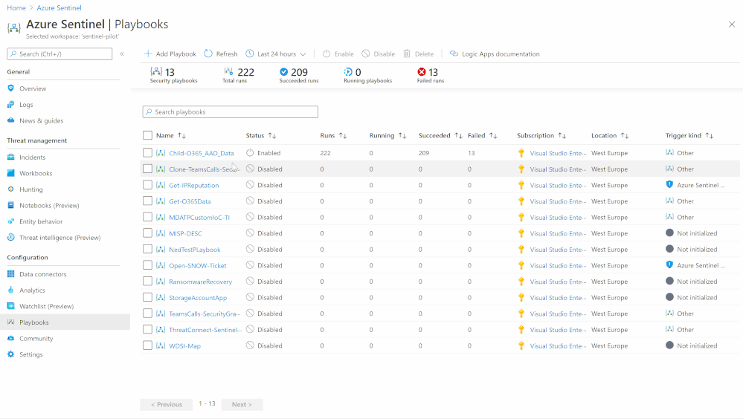This screenshot has height=419, width=743.
Task: Open the TeamsCalls-SecurityGra... playbook link
Action: pos(205,314)
